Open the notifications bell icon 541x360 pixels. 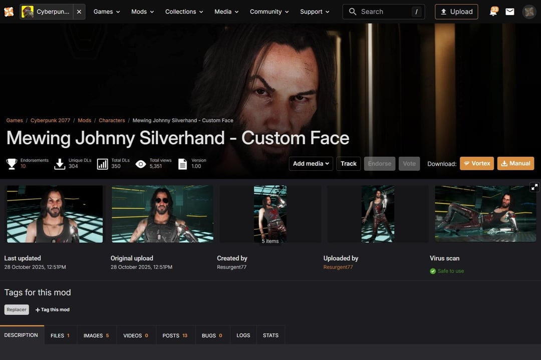click(493, 12)
